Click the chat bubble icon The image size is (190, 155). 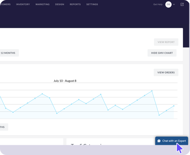(159, 141)
